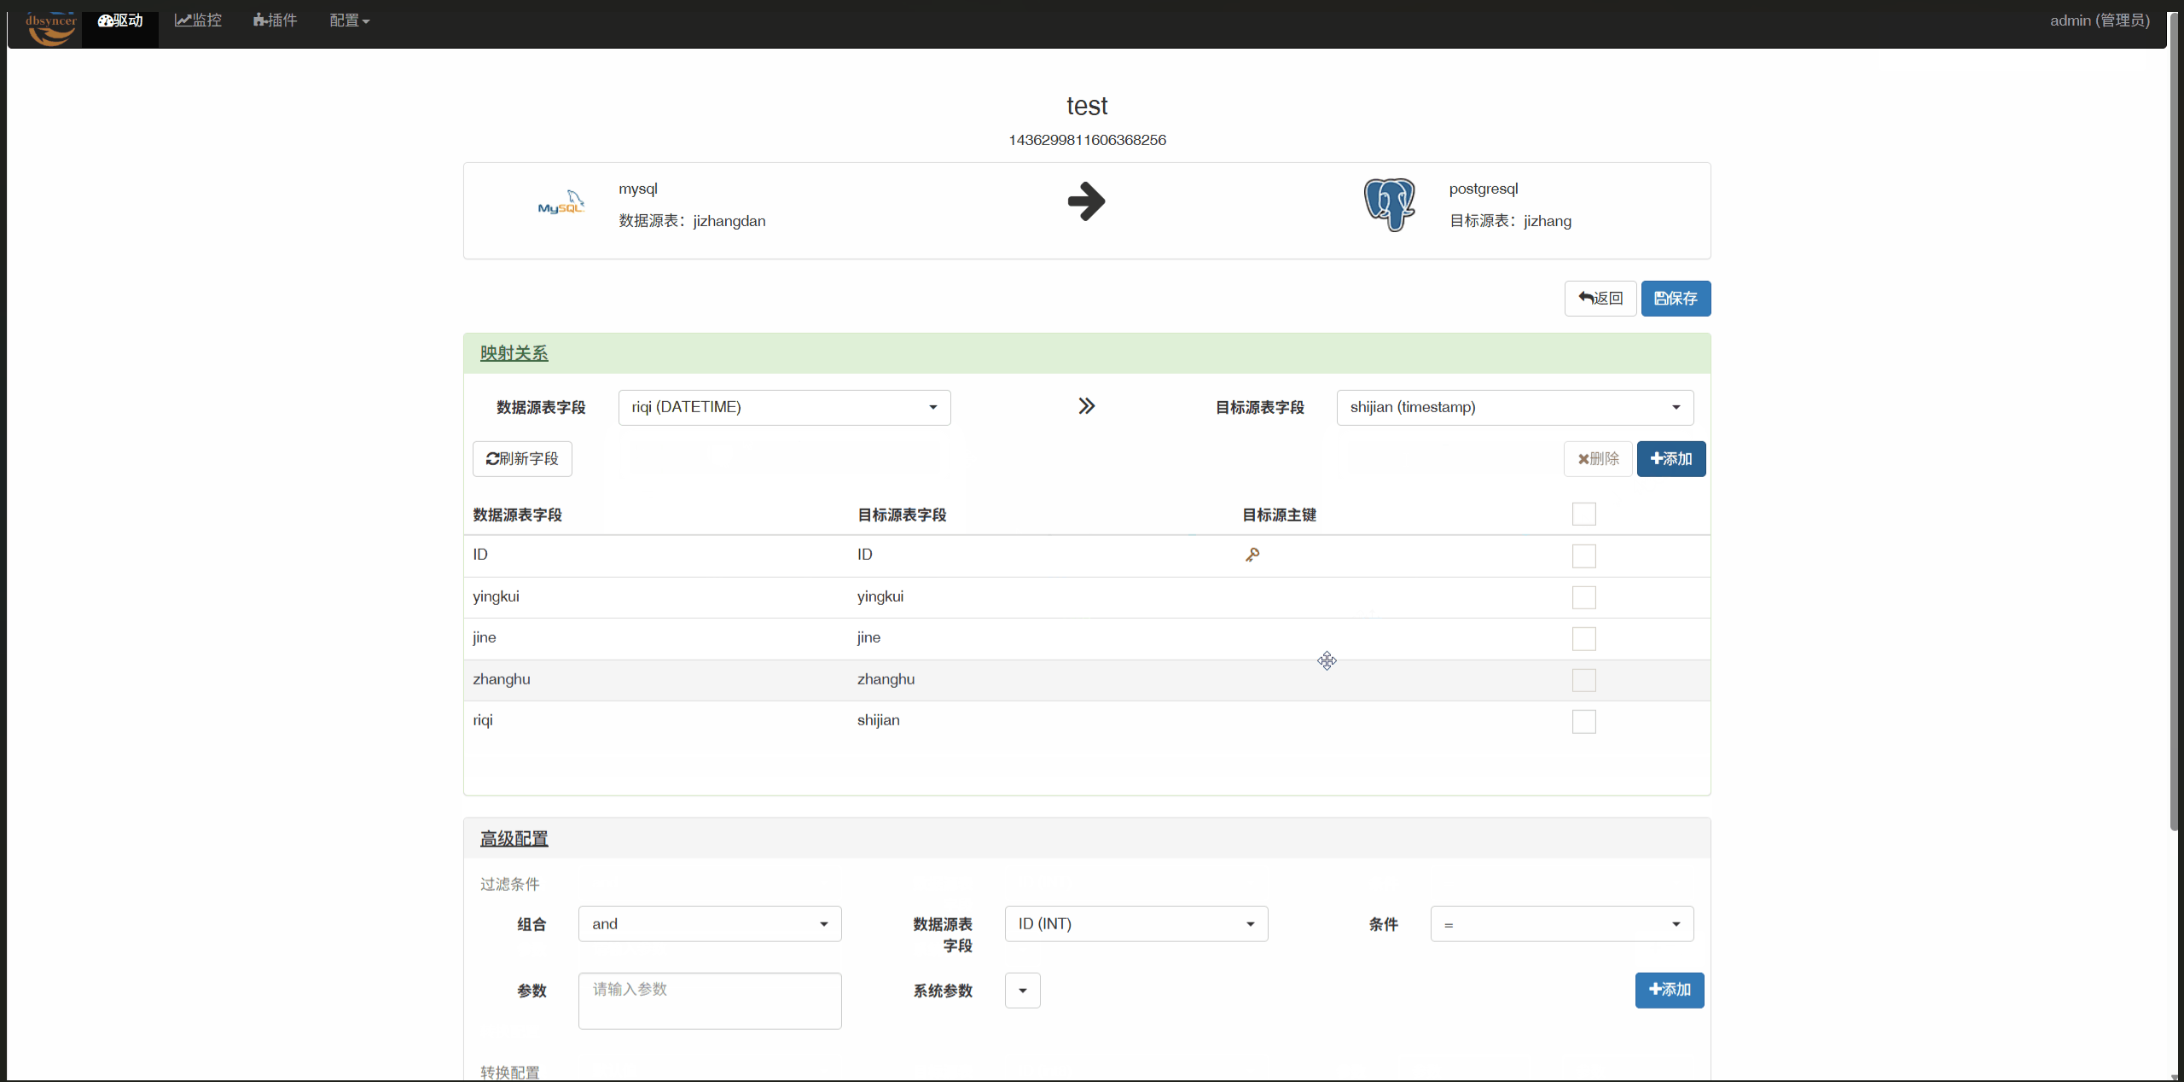Image resolution: width=2184 pixels, height=1082 pixels.
Task: Click the MySQL source logo
Action: pos(561,203)
